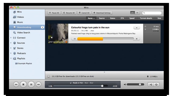Pause the frog video download
Image resolution: width=173 pixels, height=96 pixels.
[75, 39]
